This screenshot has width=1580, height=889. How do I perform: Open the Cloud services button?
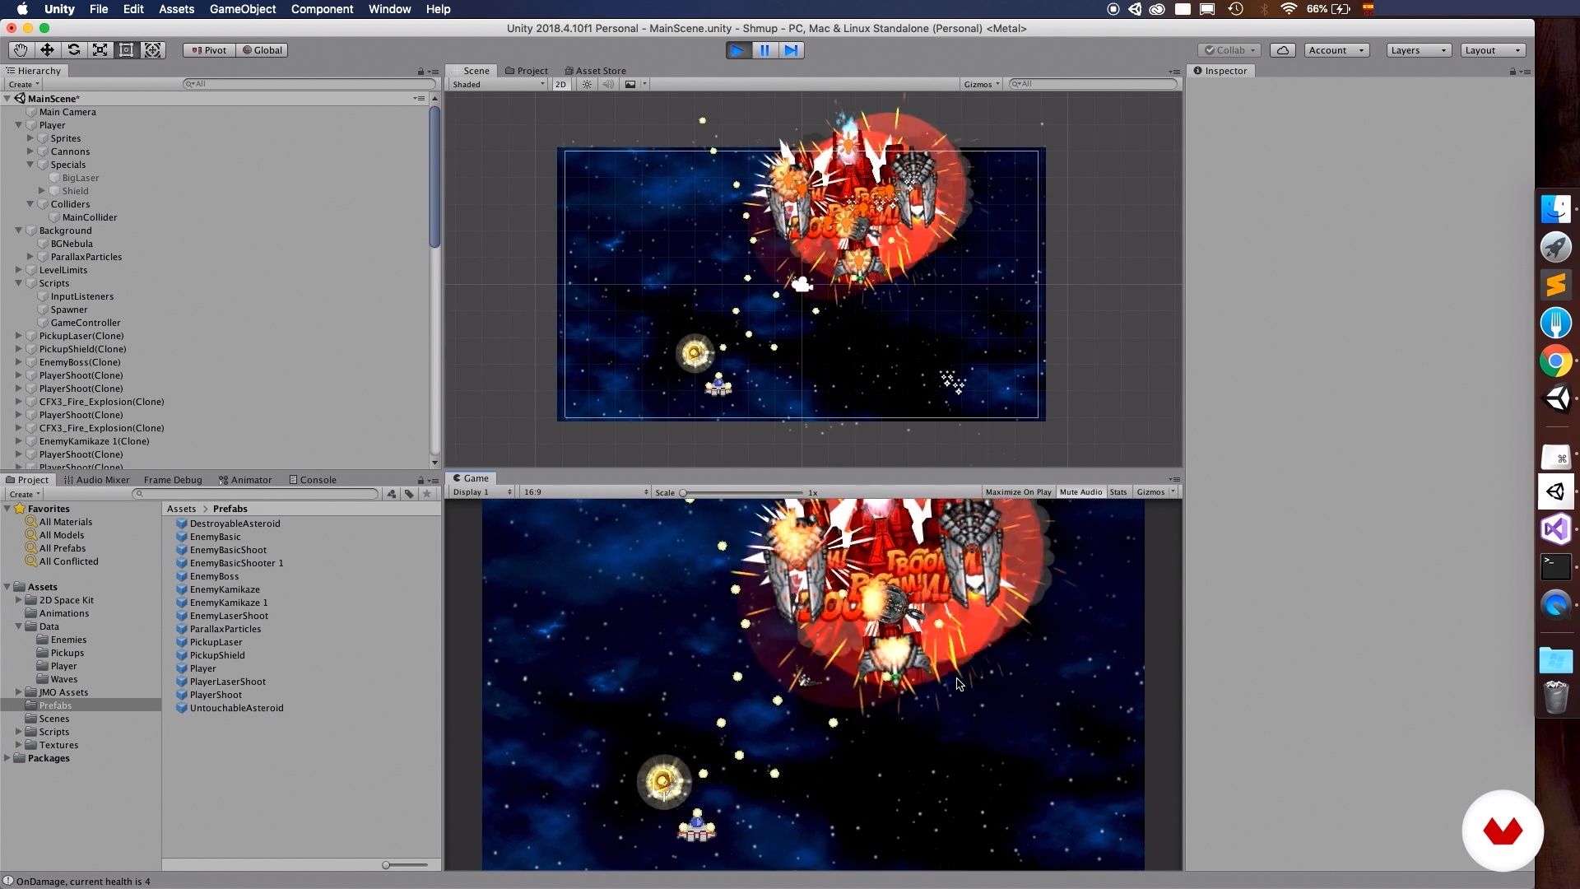[x=1283, y=50]
